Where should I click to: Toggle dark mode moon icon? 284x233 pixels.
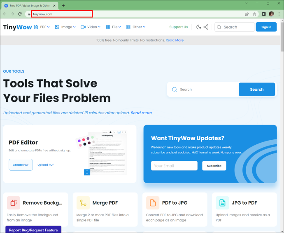[x=199, y=27]
